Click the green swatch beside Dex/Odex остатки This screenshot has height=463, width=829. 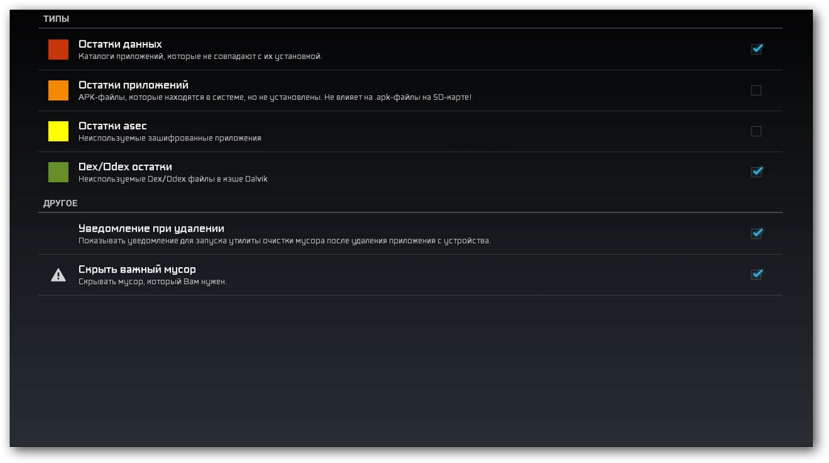pyautogui.click(x=58, y=172)
